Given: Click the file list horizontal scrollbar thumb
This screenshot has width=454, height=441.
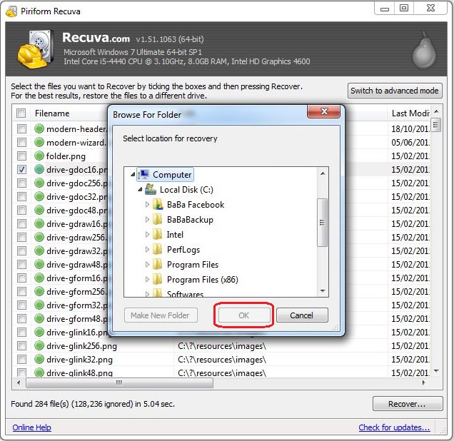Looking at the screenshot, I should click(119, 382).
